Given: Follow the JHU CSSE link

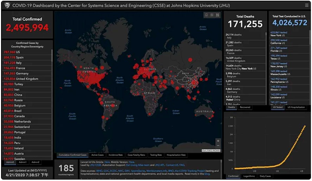Looking at the screenshot, I should pos(96,165).
